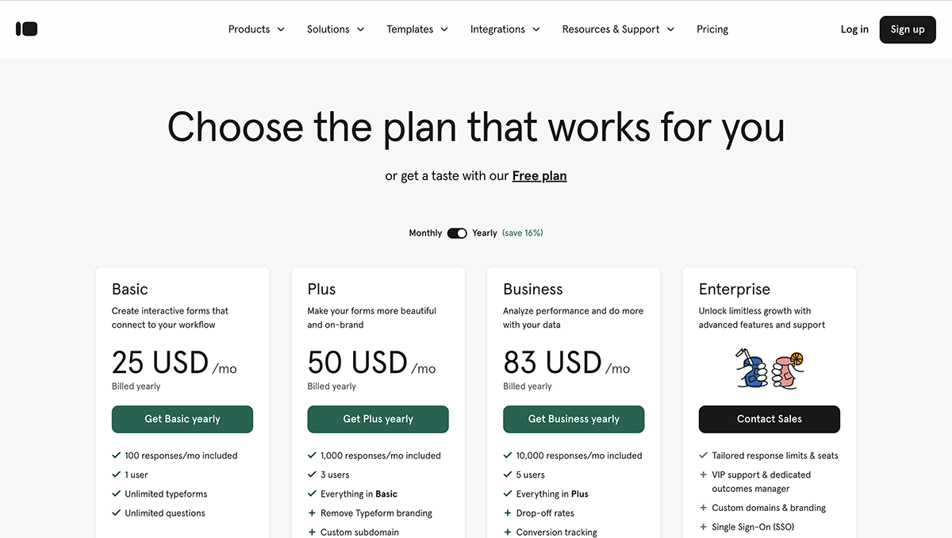The image size is (952, 538).
Task: Click plus icon beside Custom domains & branding
Action: [x=704, y=508]
